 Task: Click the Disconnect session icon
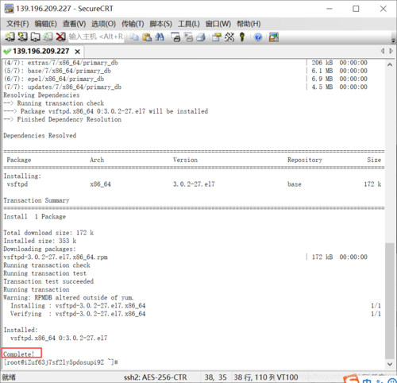point(60,37)
